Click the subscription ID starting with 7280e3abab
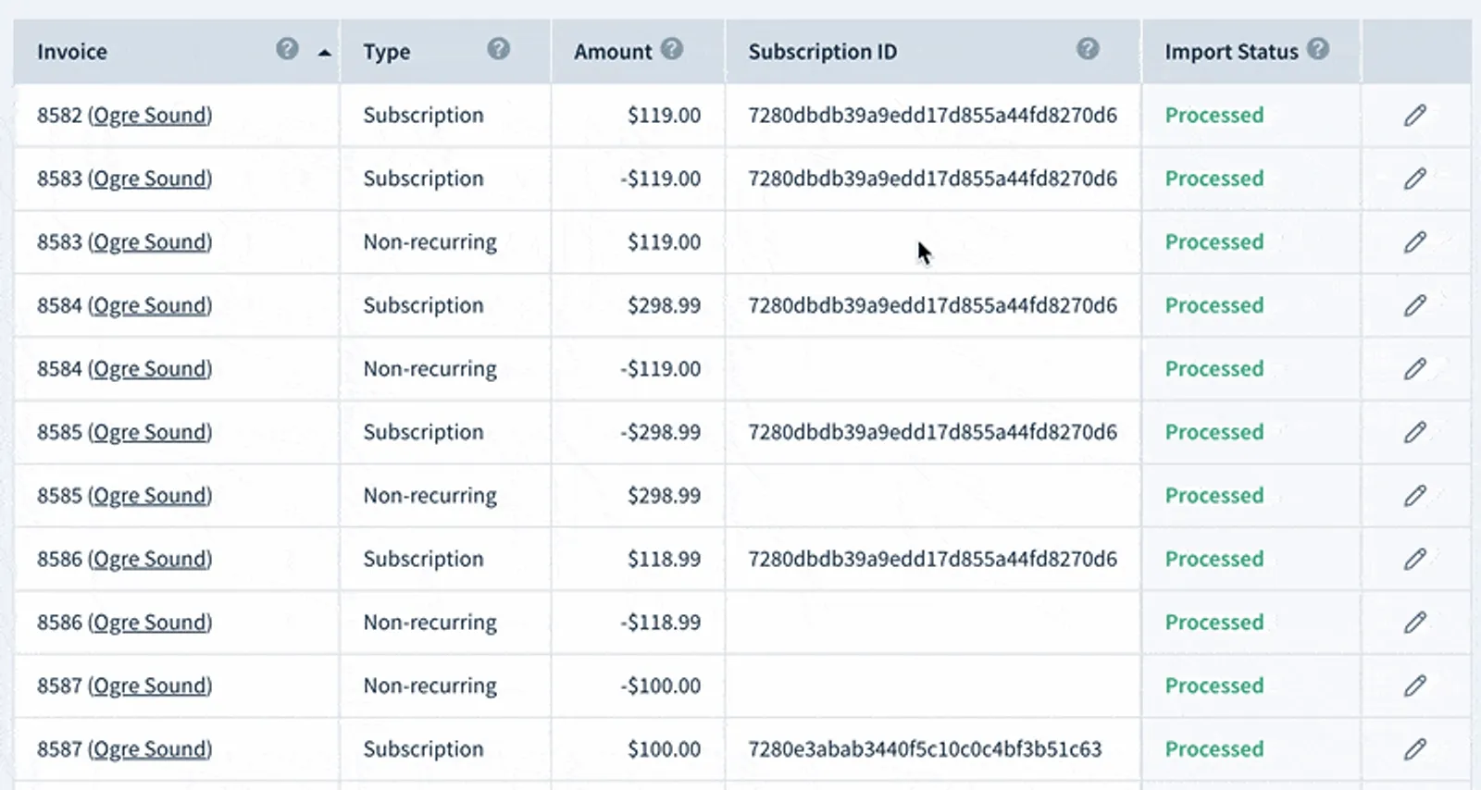This screenshot has height=790, width=1481. tap(925, 749)
